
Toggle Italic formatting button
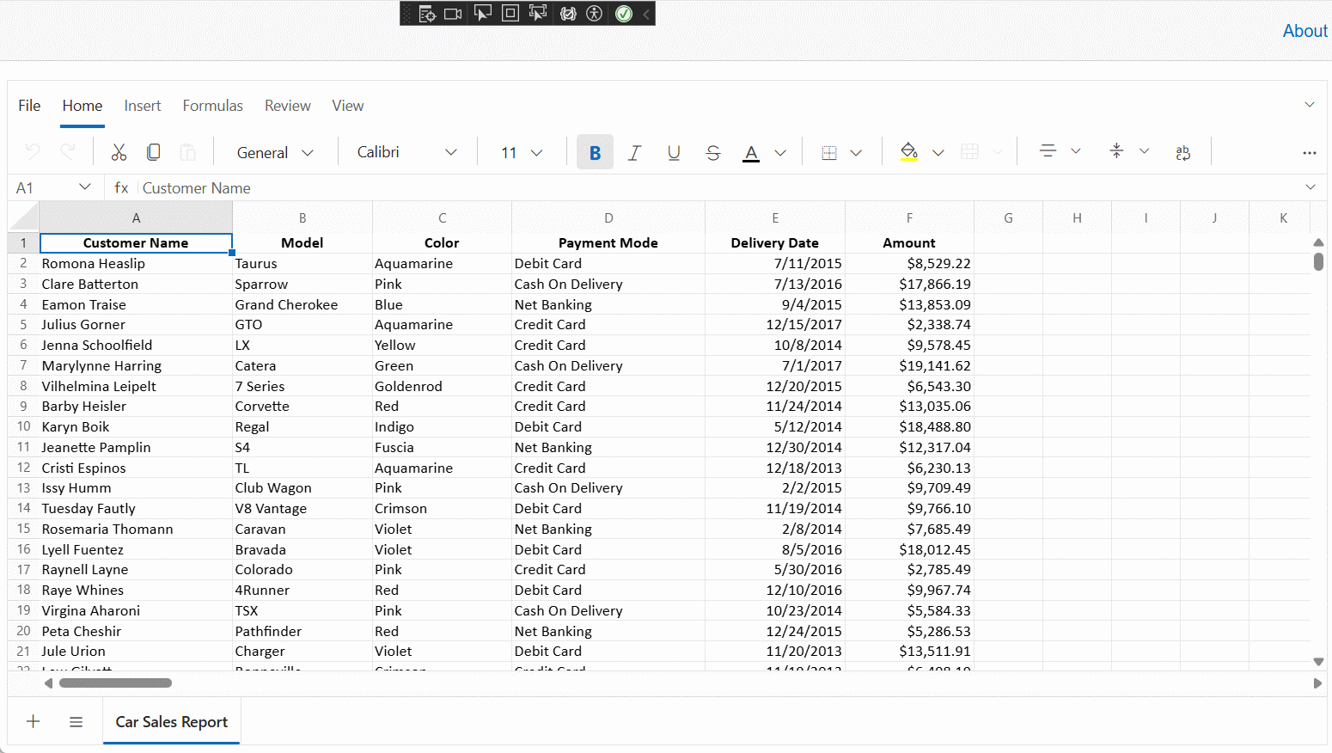pos(634,152)
